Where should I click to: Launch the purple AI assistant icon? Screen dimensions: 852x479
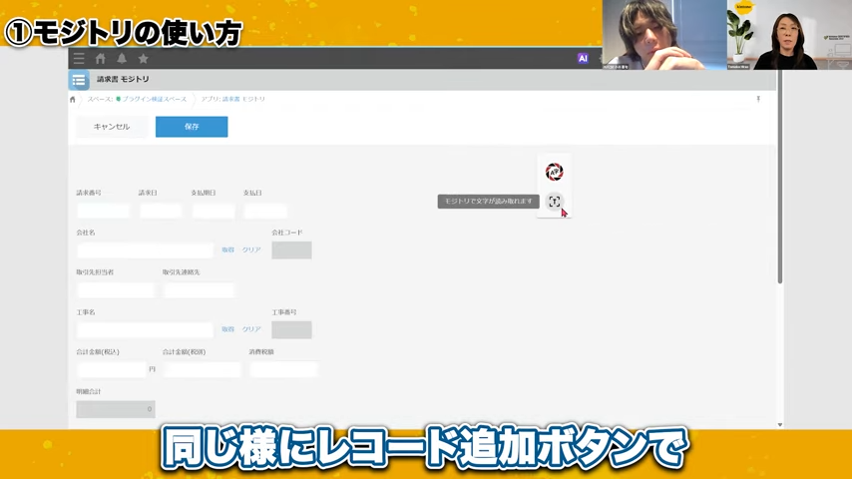[x=583, y=58]
